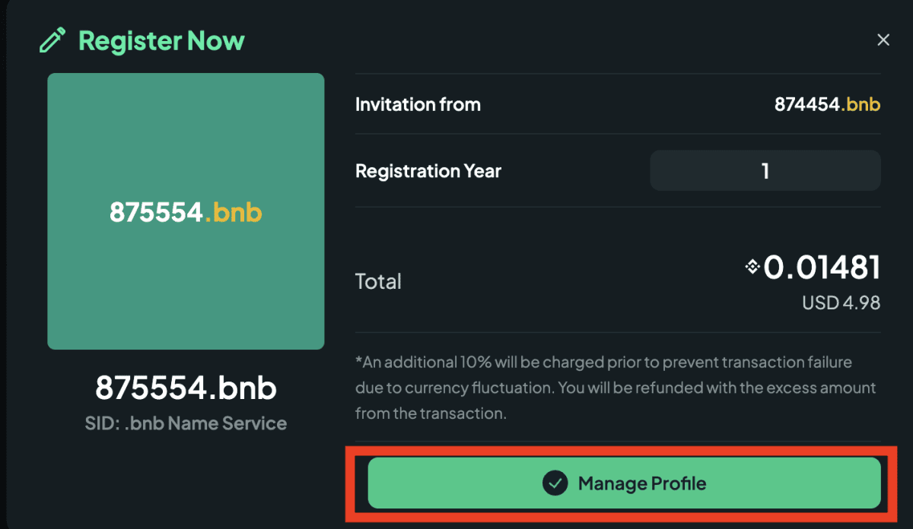Click the Register Now heading text

pyautogui.click(x=161, y=40)
